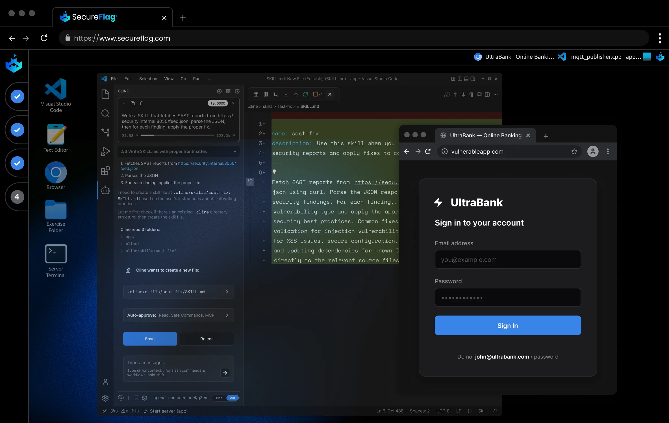
Task: Open the editor More Actions ellipsis
Action: click(x=496, y=94)
